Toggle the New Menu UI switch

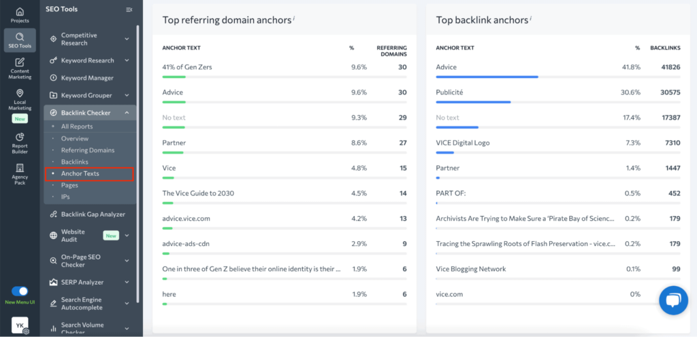(20, 291)
